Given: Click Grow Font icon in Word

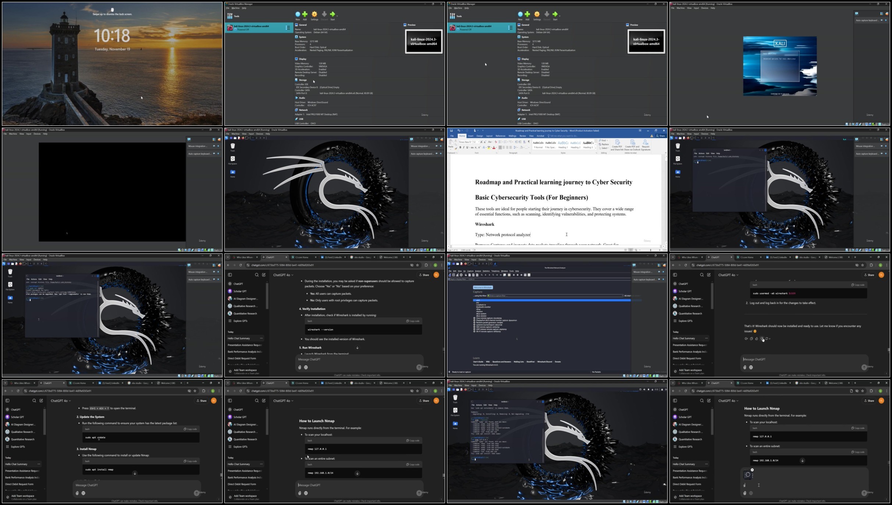Looking at the screenshot, I should coord(481,142).
